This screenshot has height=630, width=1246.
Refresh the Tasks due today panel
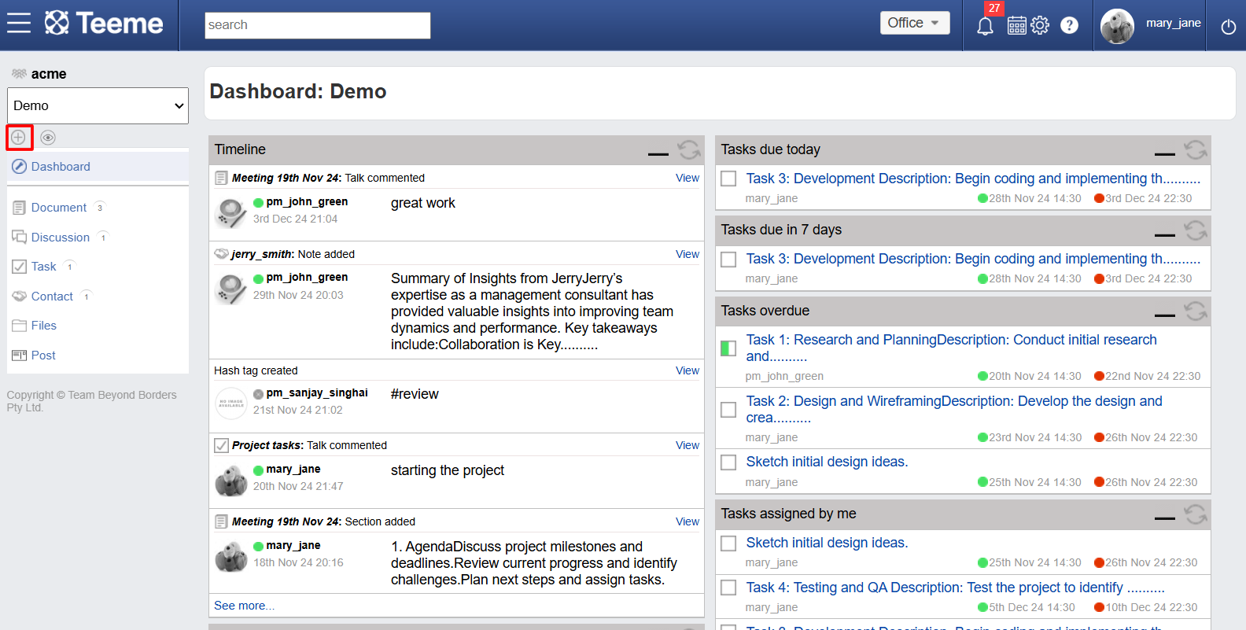click(x=1196, y=149)
